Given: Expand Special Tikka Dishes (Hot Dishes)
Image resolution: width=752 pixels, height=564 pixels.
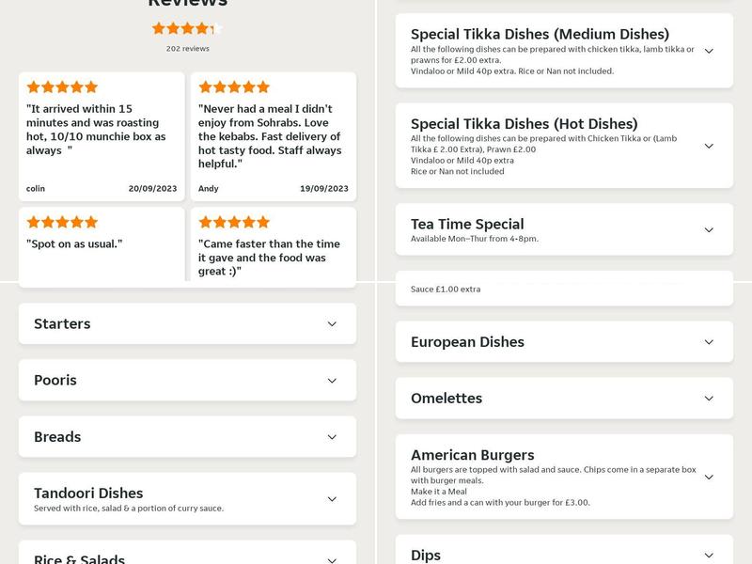Looking at the screenshot, I should pos(711,148).
